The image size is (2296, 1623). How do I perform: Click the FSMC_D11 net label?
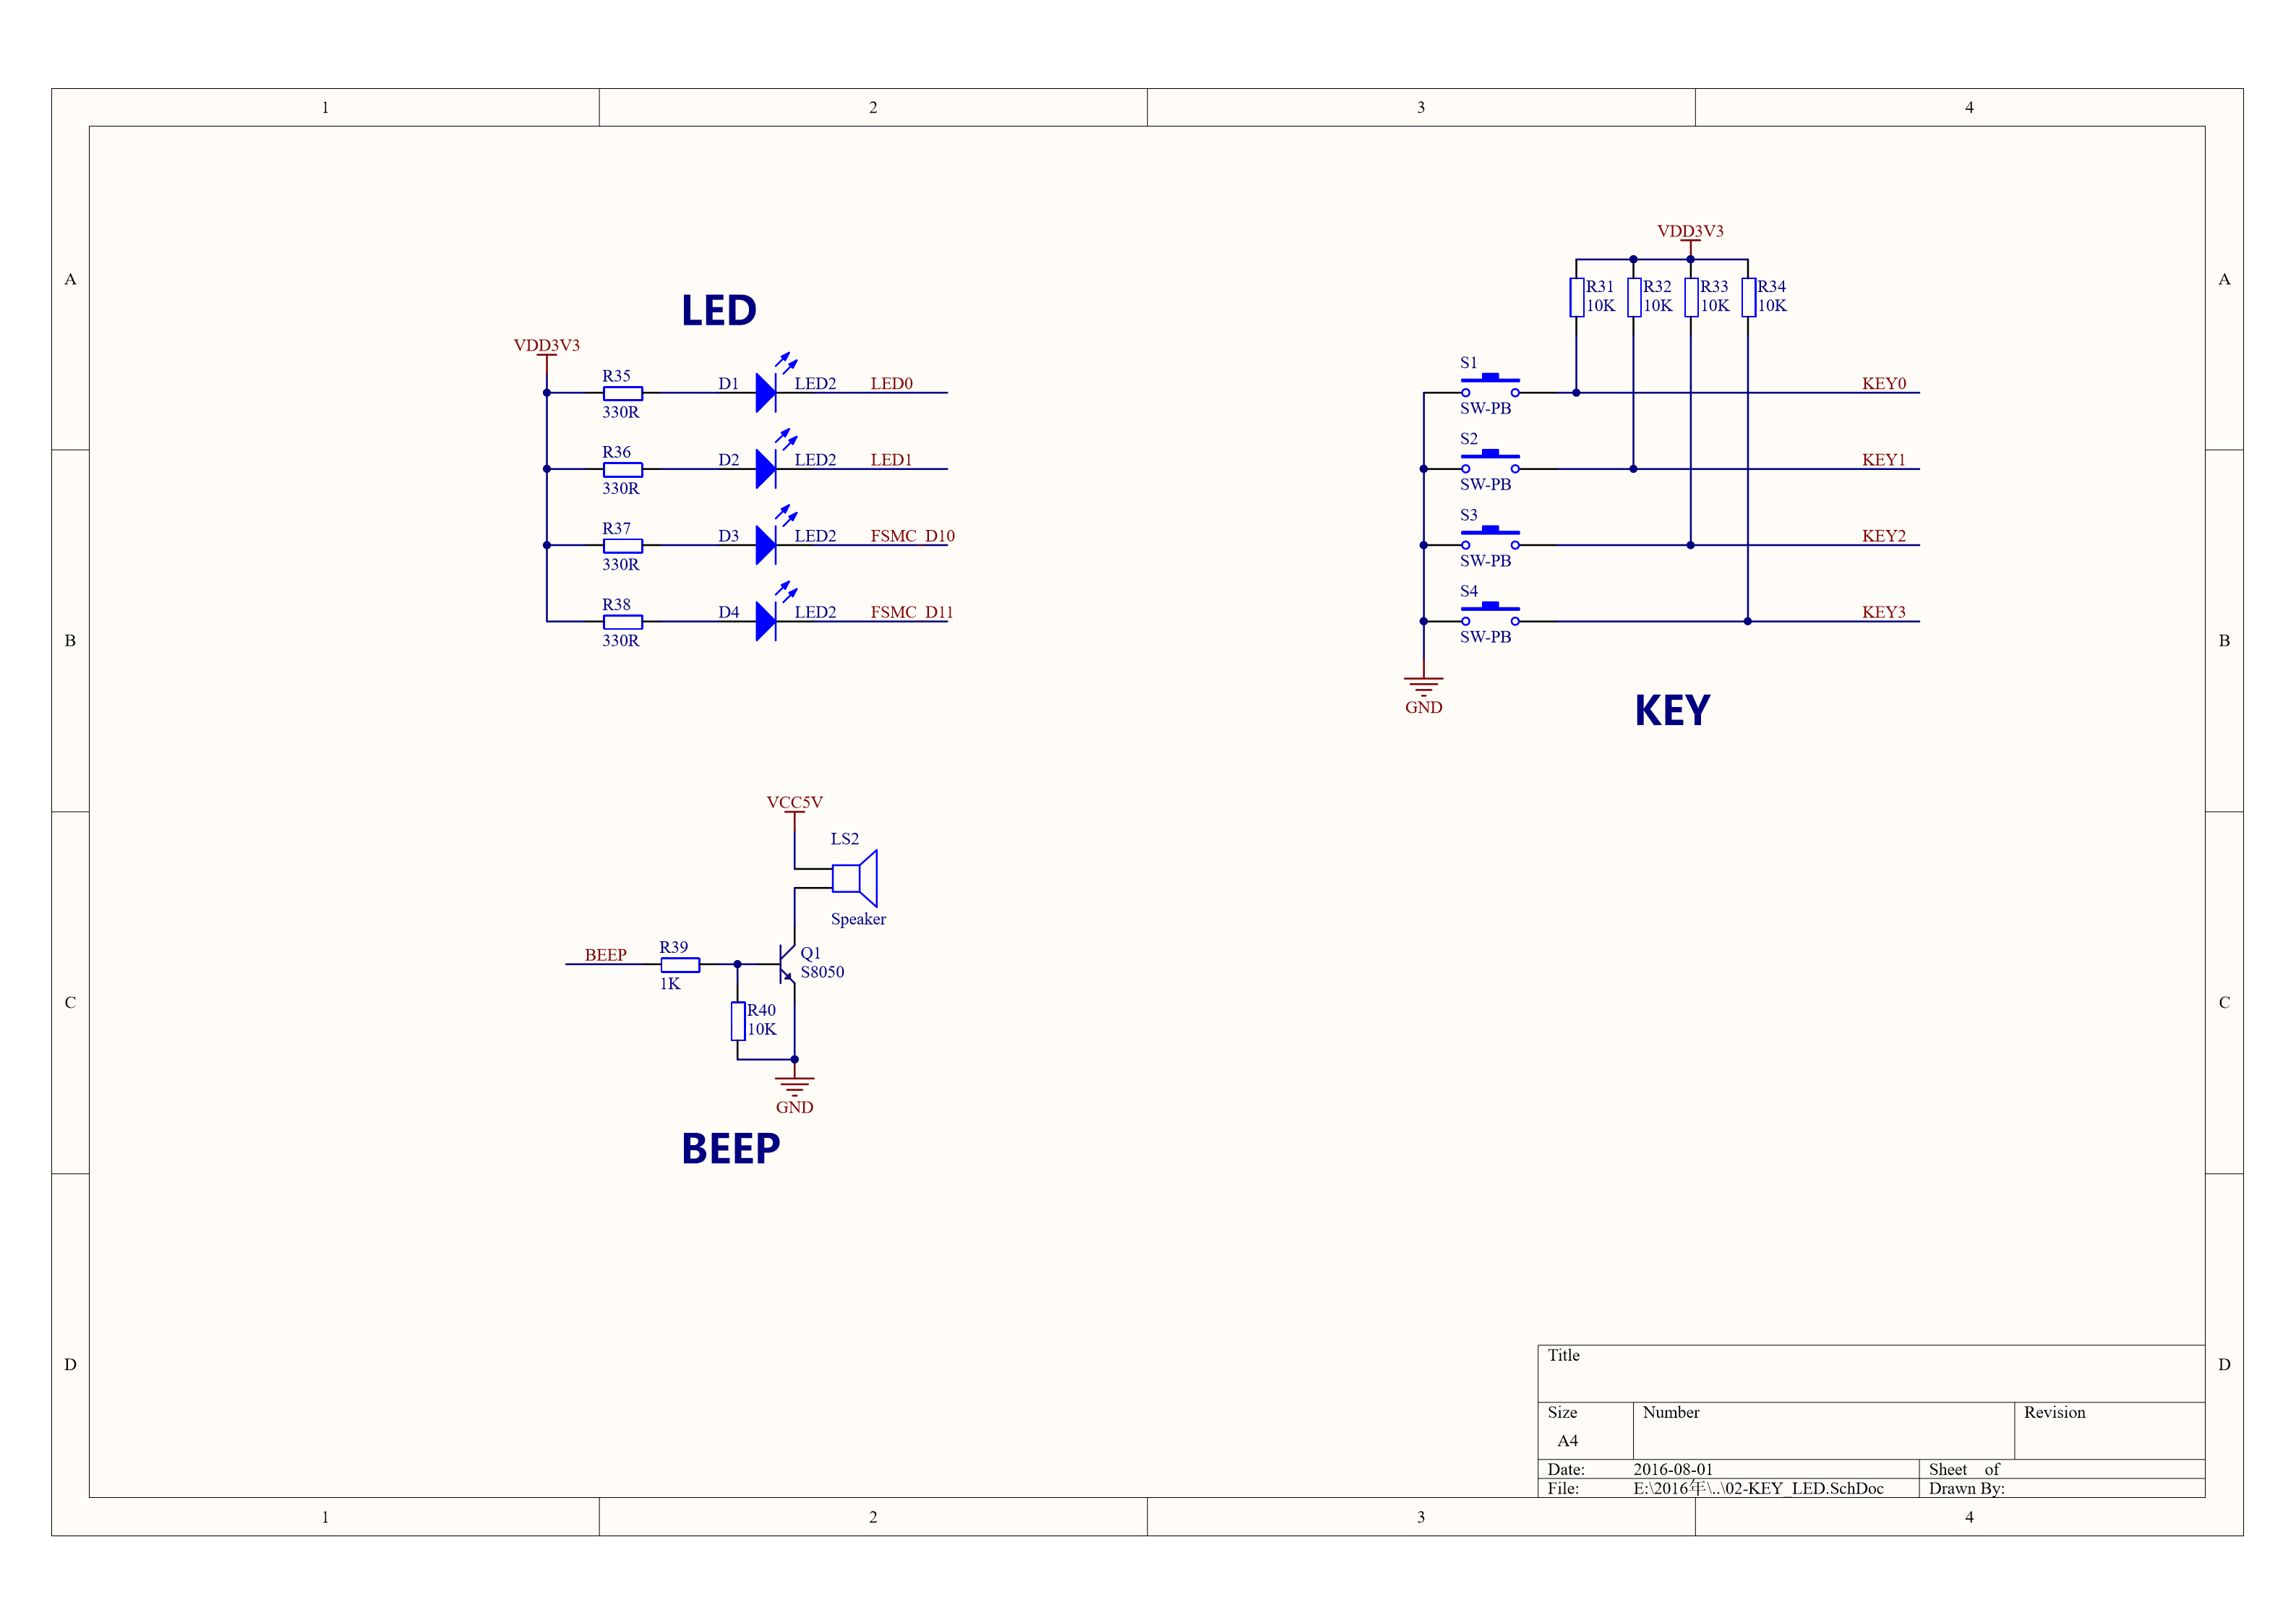pyautogui.click(x=912, y=612)
